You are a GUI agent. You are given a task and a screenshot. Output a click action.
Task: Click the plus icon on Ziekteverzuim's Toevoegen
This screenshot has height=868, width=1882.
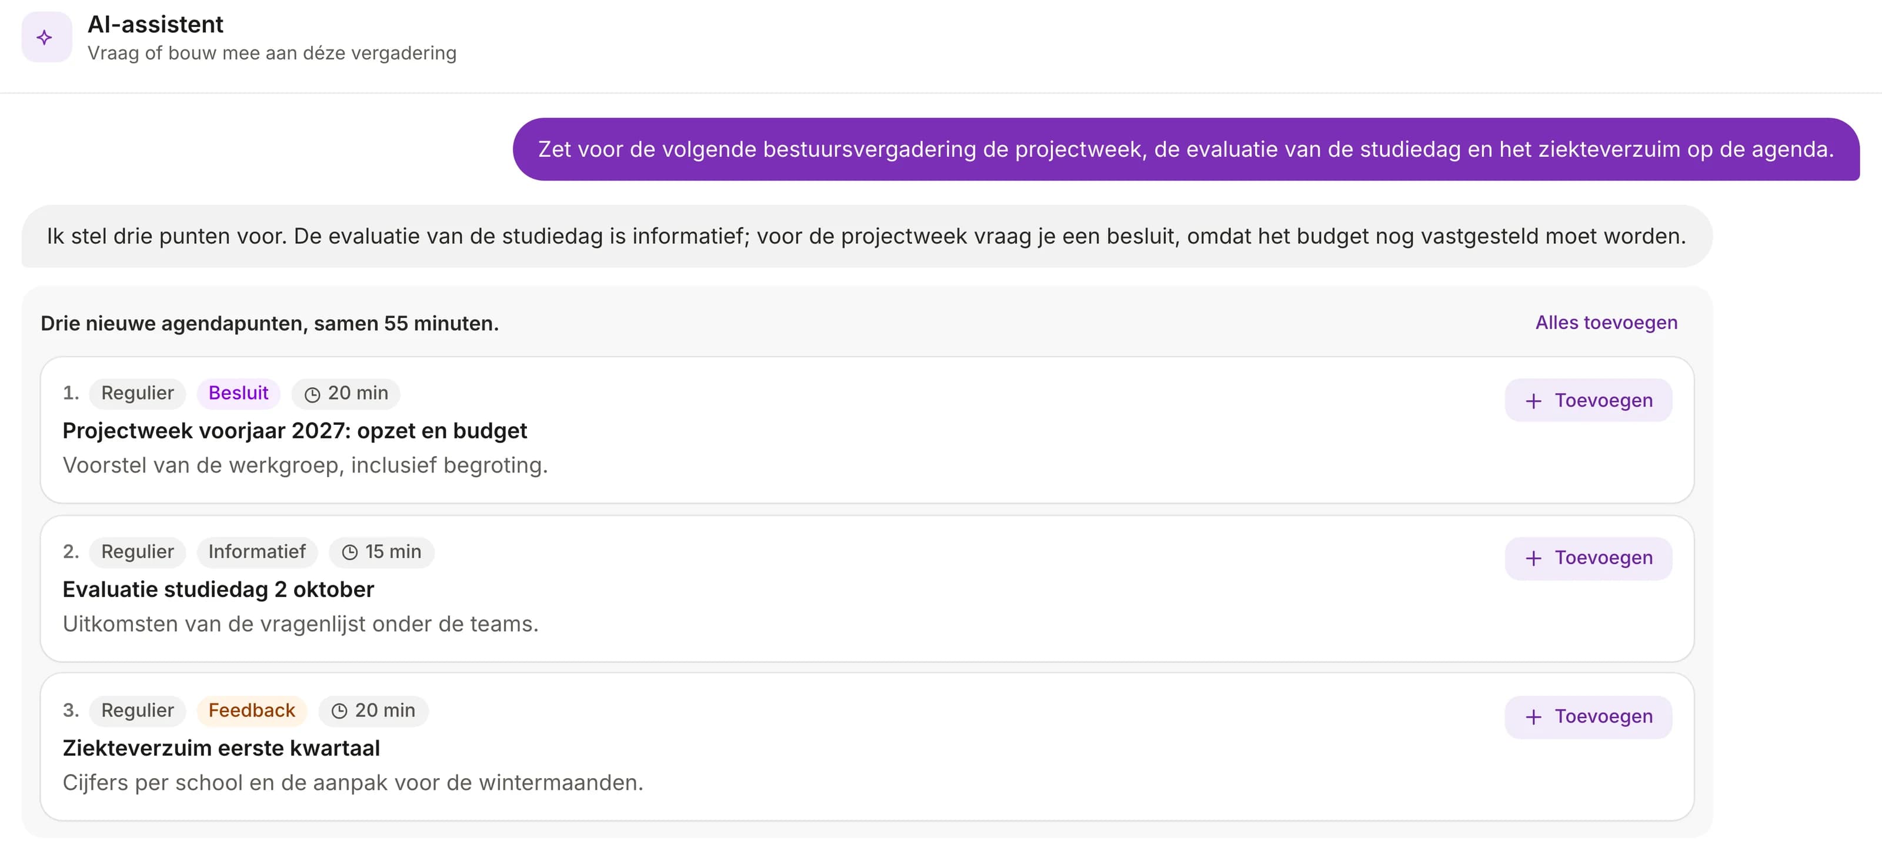(x=1533, y=717)
